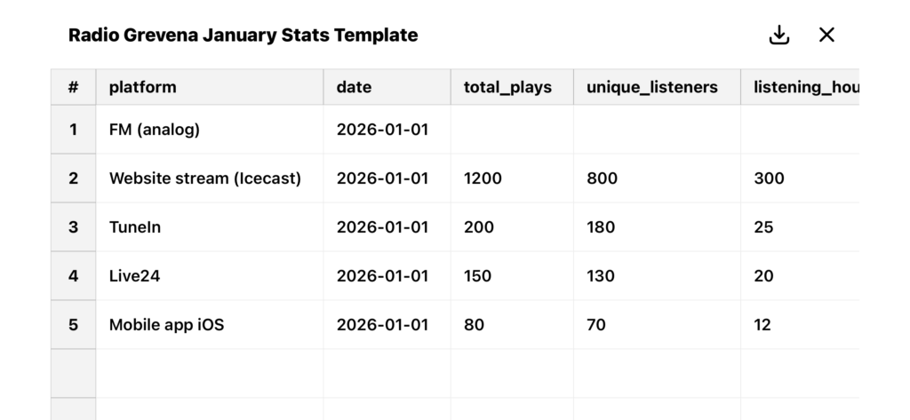Select the hash symbol corner header
Viewport: 910px width, 420px height.
(x=73, y=87)
